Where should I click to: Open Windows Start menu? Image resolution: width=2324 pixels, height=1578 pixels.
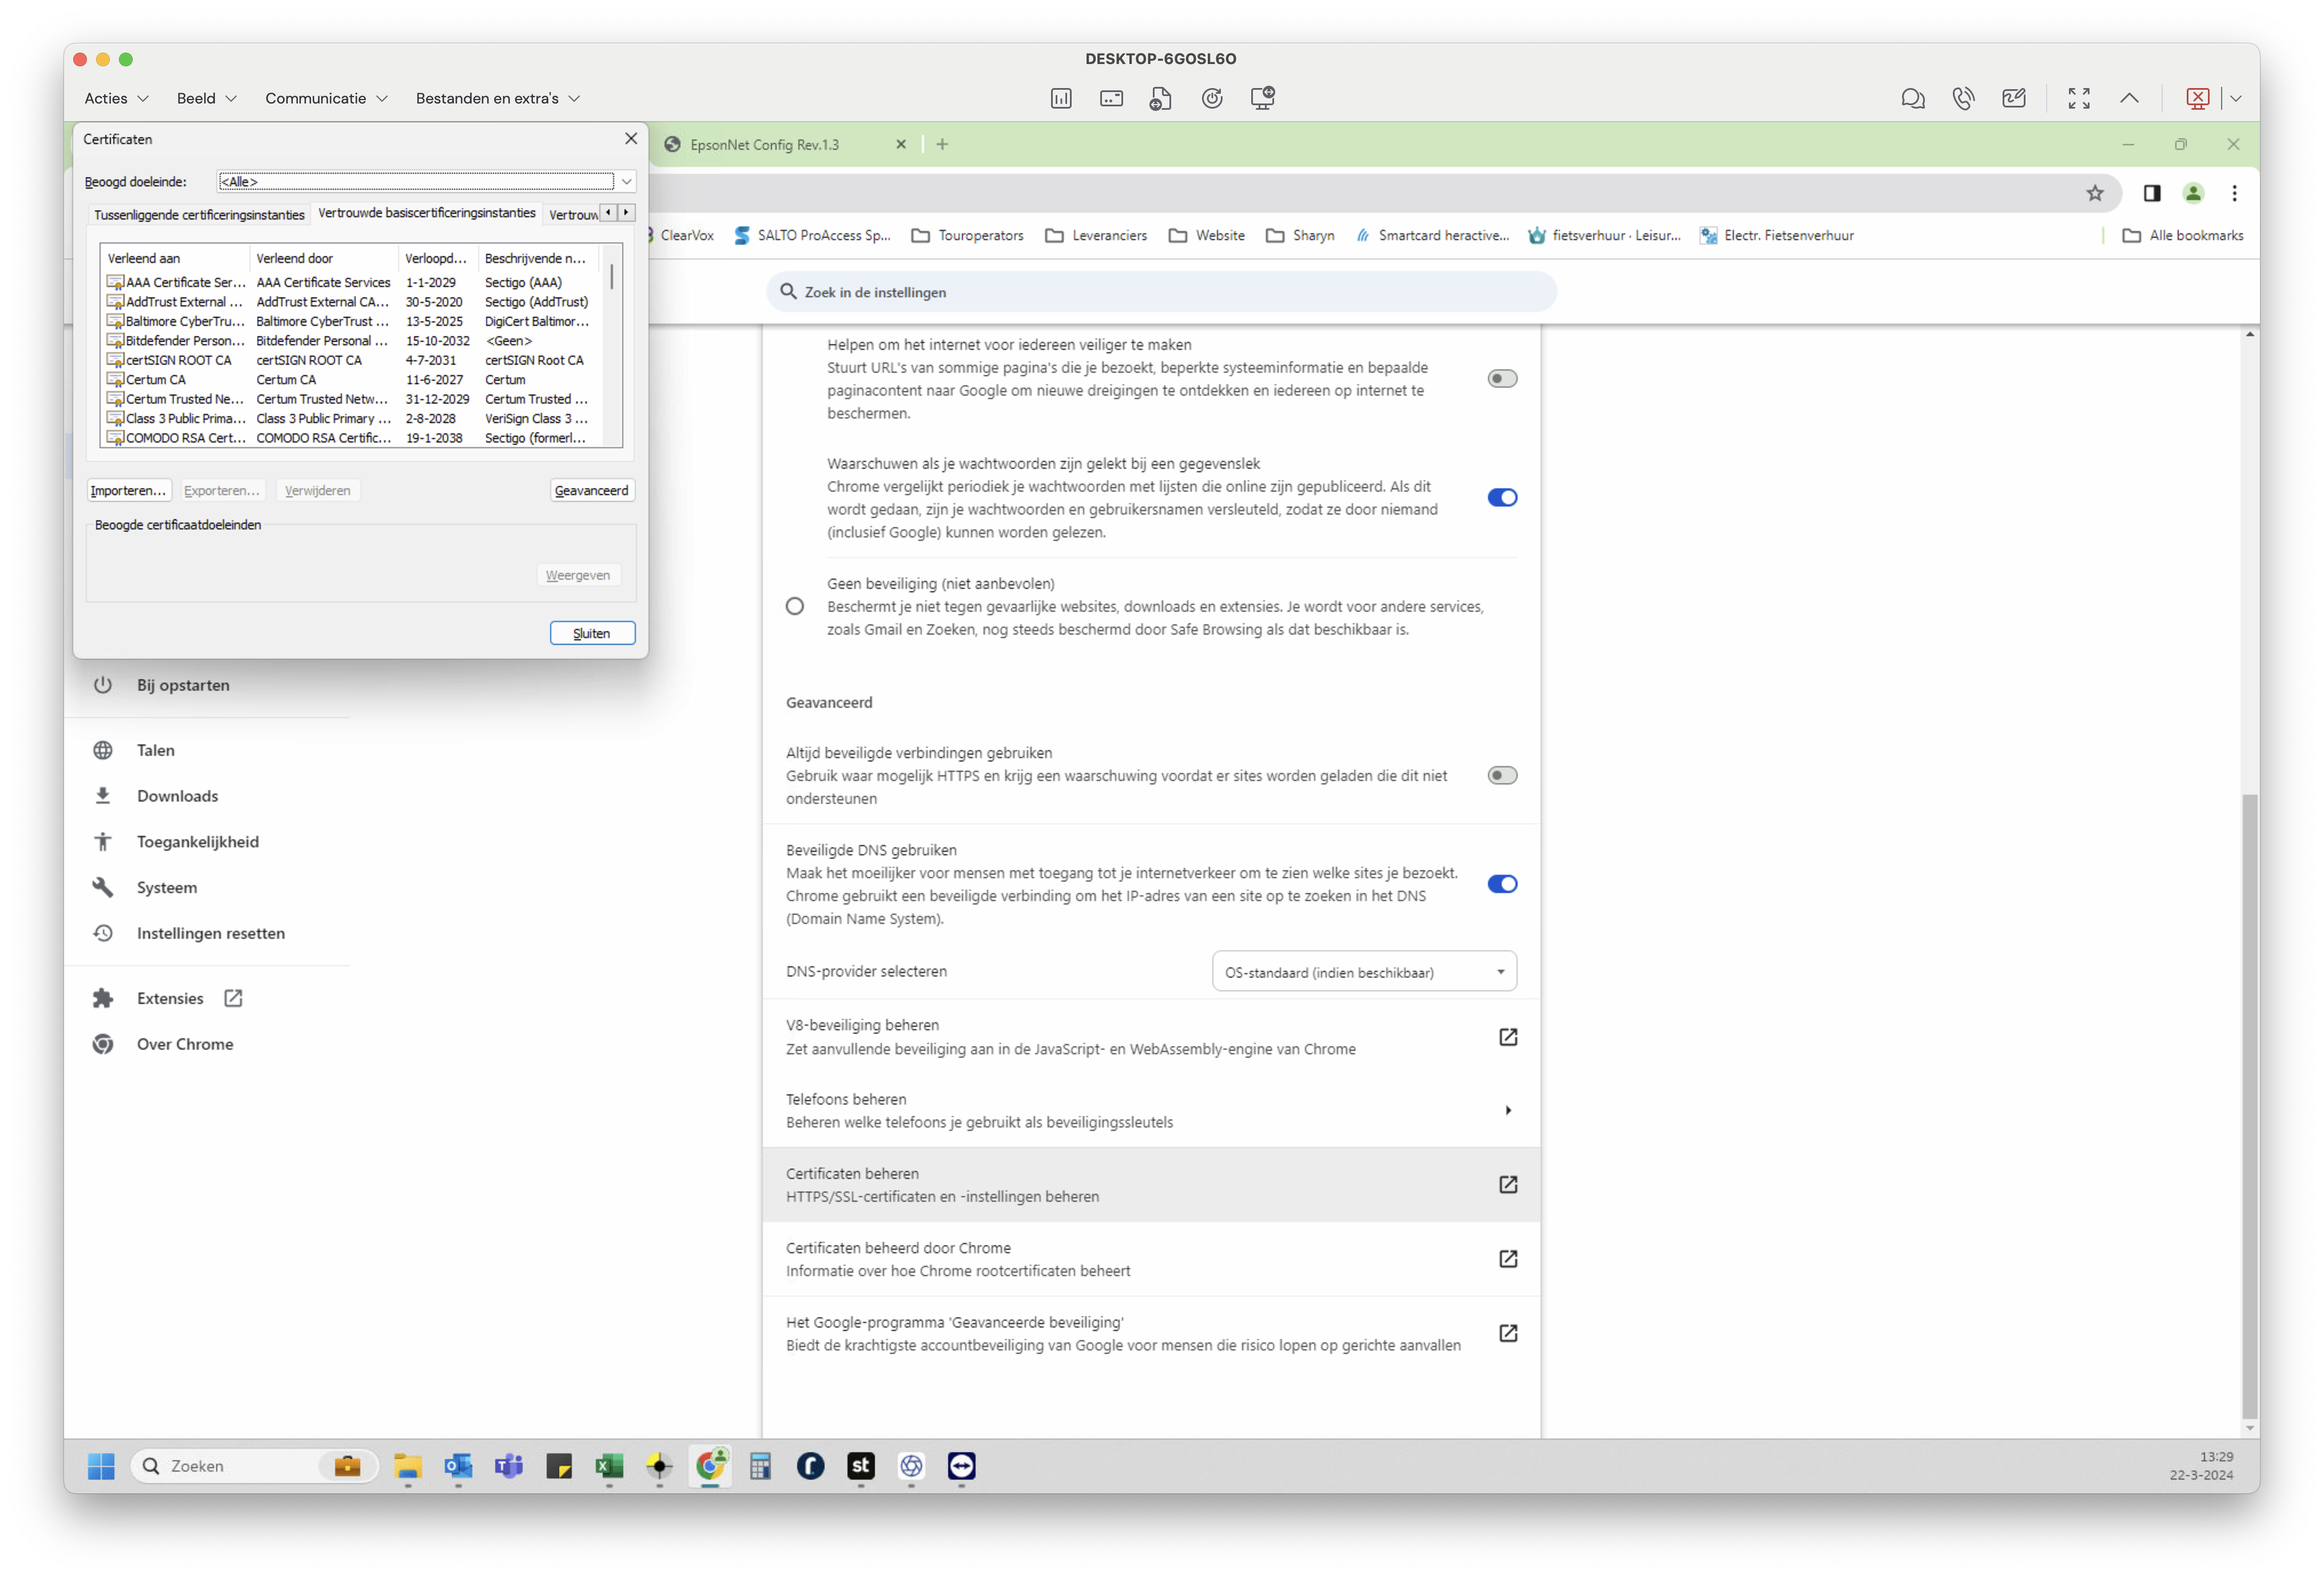click(101, 1466)
